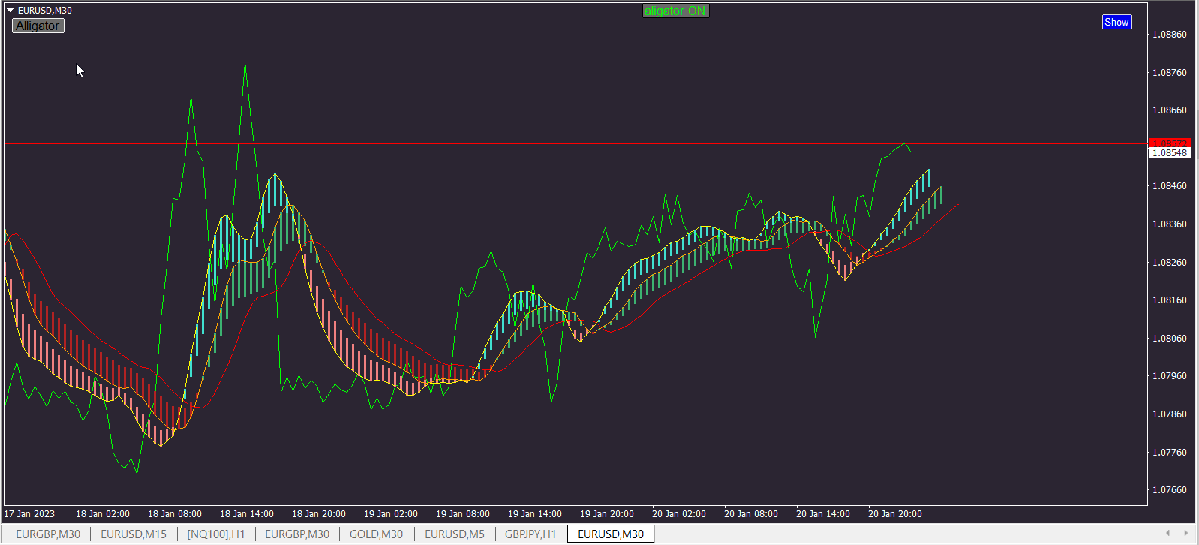The width and height of the screenshot is (1199, 545).
Task: Open the EURUSD,M30 chart menu triangle
Action: [x=11, y=11]
